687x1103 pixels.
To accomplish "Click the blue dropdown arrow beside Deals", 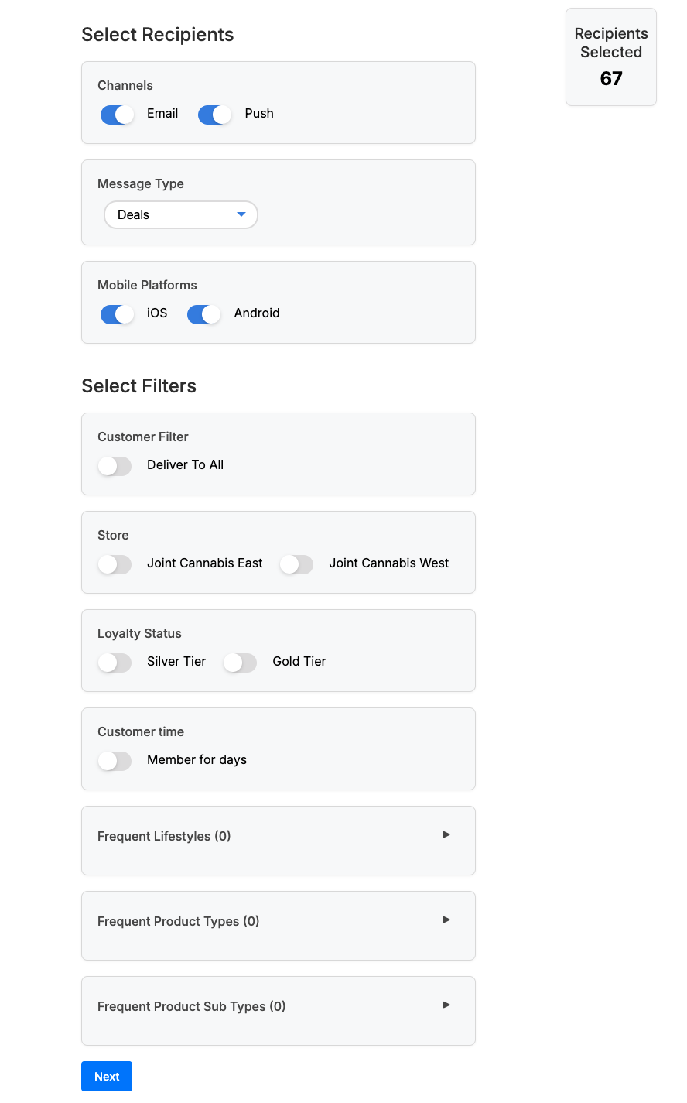I will [x=241, y=214].
